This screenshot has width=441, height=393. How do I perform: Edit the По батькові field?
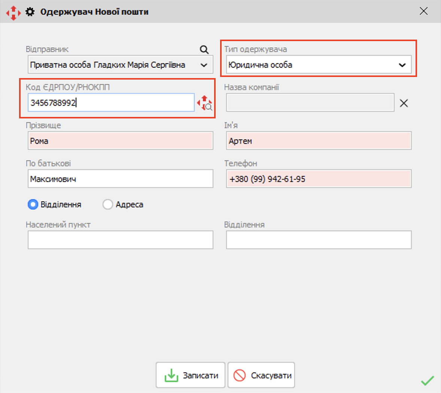(120, 179)
